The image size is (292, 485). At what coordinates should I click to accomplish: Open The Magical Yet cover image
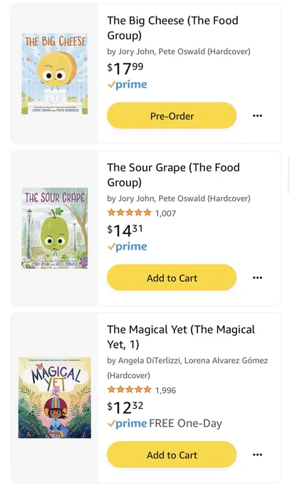click(55, 398)
